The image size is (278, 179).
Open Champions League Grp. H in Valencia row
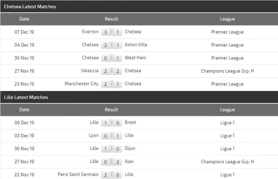[227, 71]
